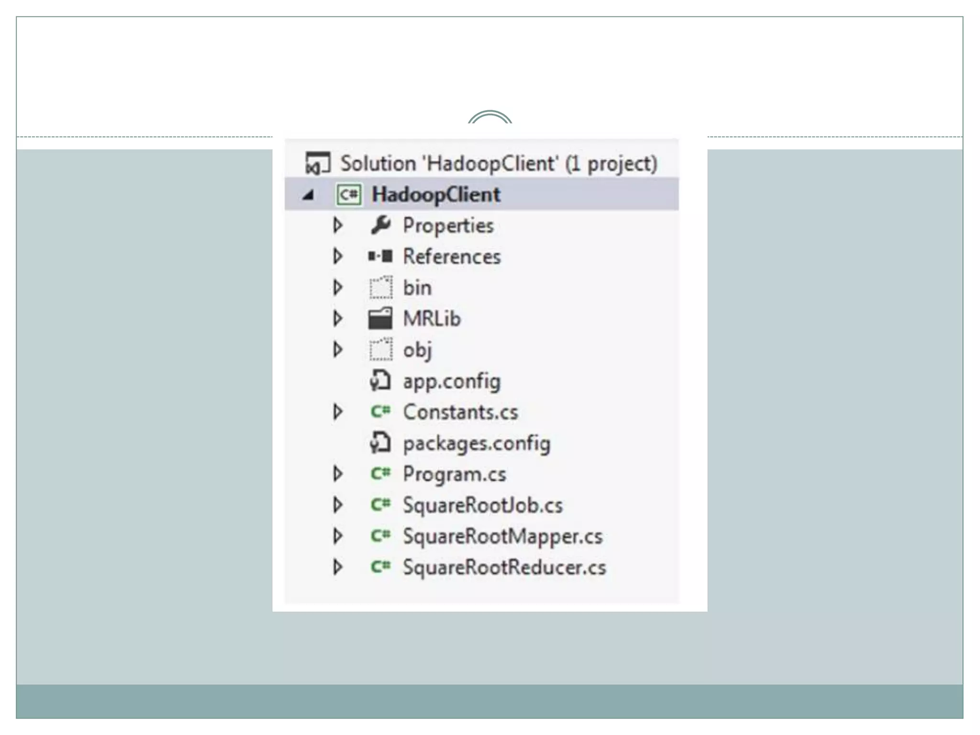
Task: Click the Solution 'HadoopClient' icon
Action: tap(318, 164)
